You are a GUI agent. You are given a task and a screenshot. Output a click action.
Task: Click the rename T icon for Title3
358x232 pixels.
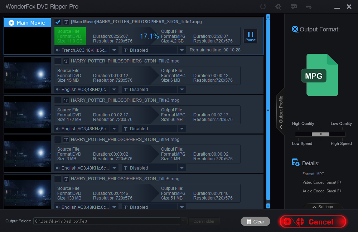tap(66, 100)
